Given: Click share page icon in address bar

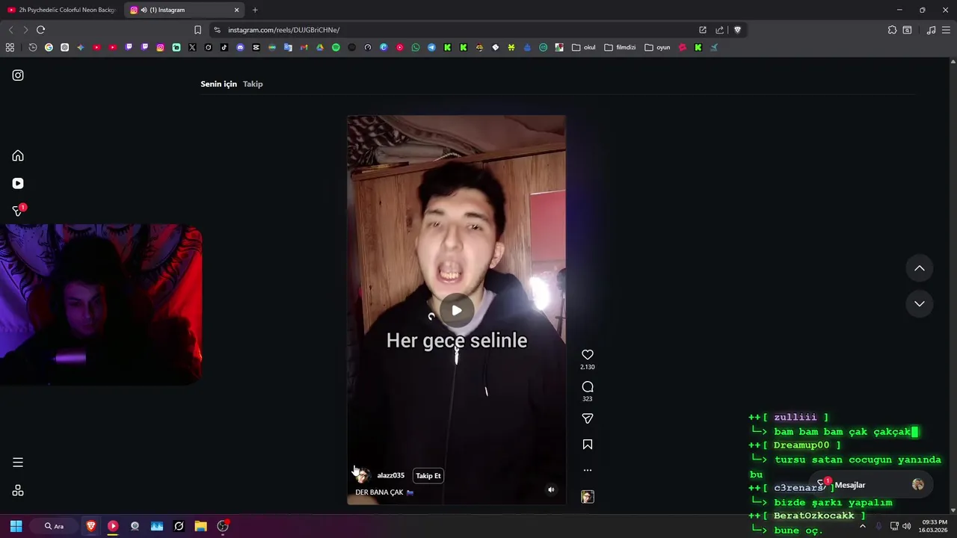Looking at the screenshot, I should [x=719, y=30].
